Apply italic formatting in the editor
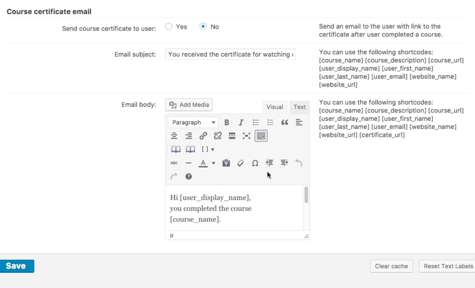Viewport: 475px width, 288px height. [x=241, y=122]
